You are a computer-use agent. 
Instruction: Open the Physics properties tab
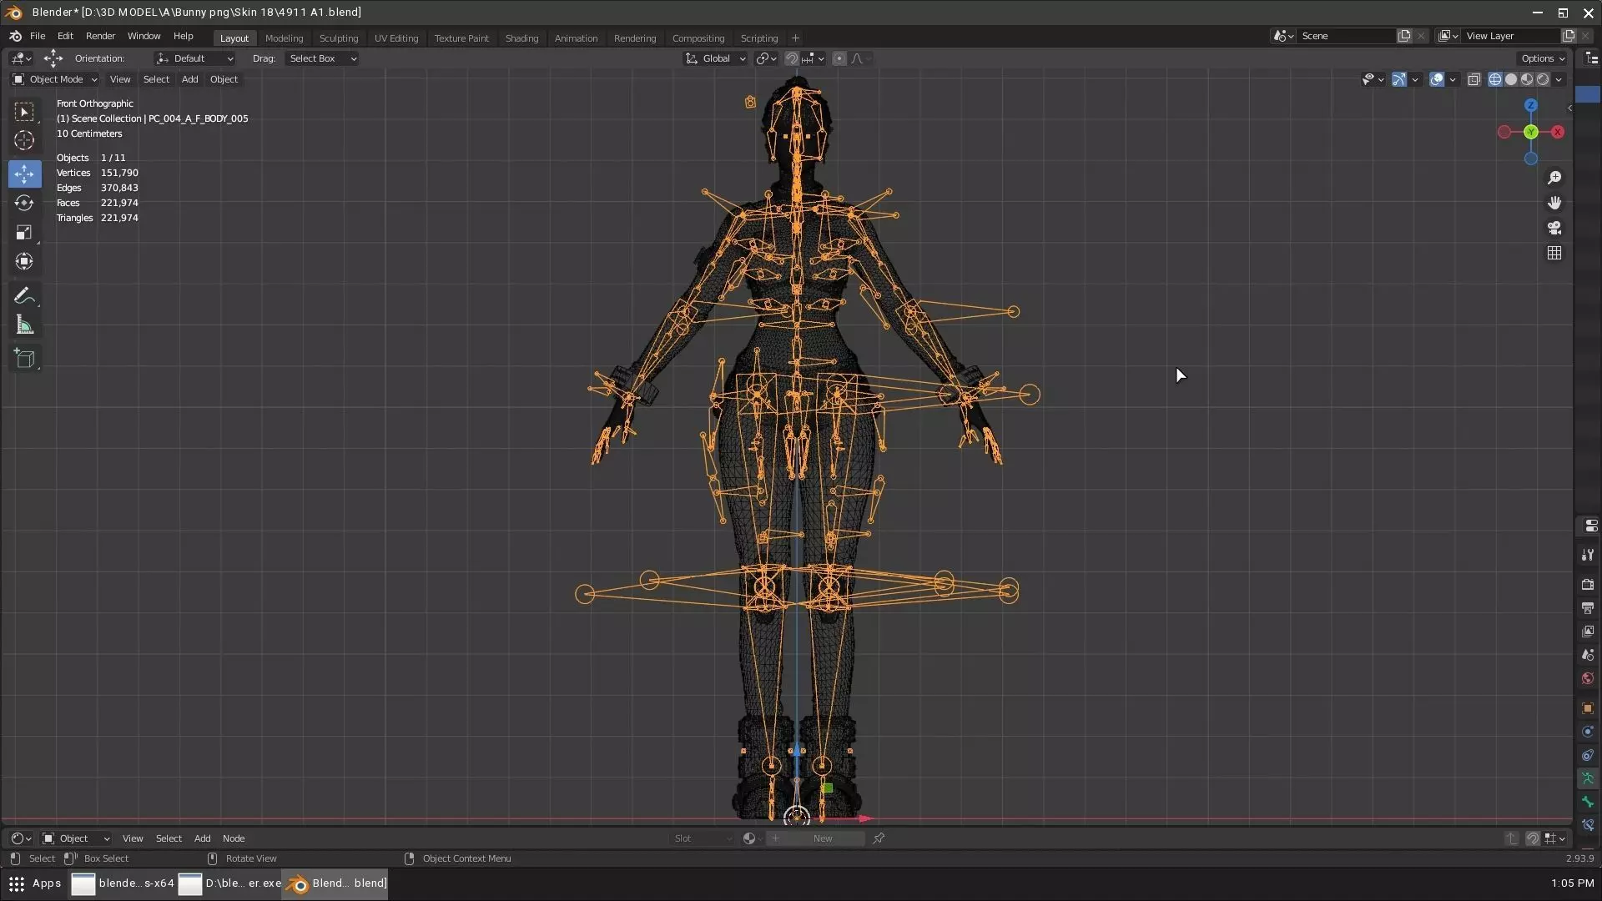1588,732
